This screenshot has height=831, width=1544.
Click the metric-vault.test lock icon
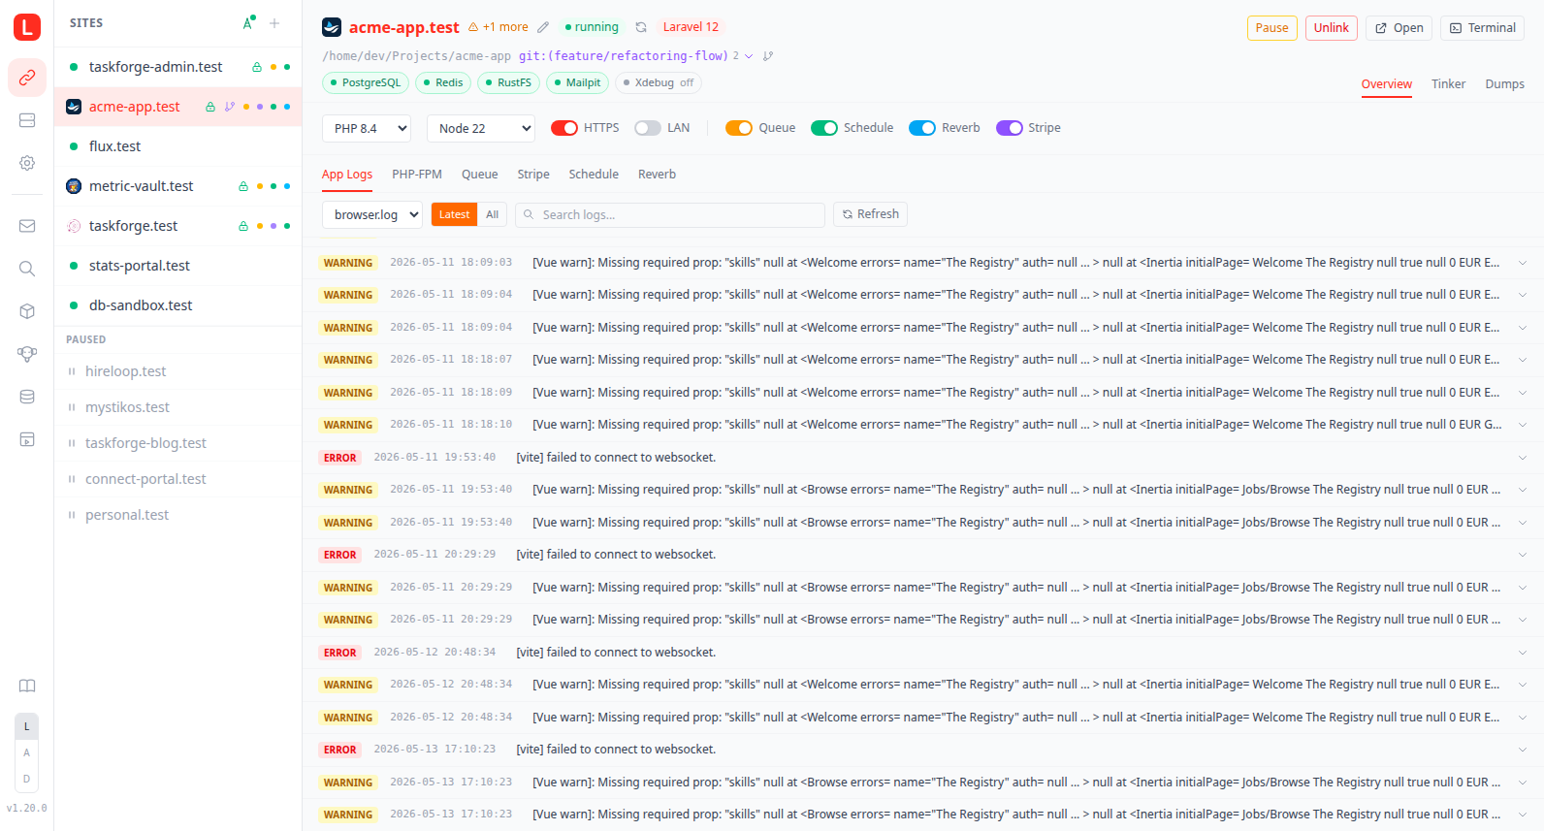[243, 186]
